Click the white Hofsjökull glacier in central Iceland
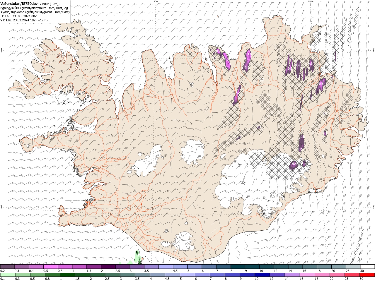Image resolution: width=375 pixels, height=281 pixels. (192, 152)
